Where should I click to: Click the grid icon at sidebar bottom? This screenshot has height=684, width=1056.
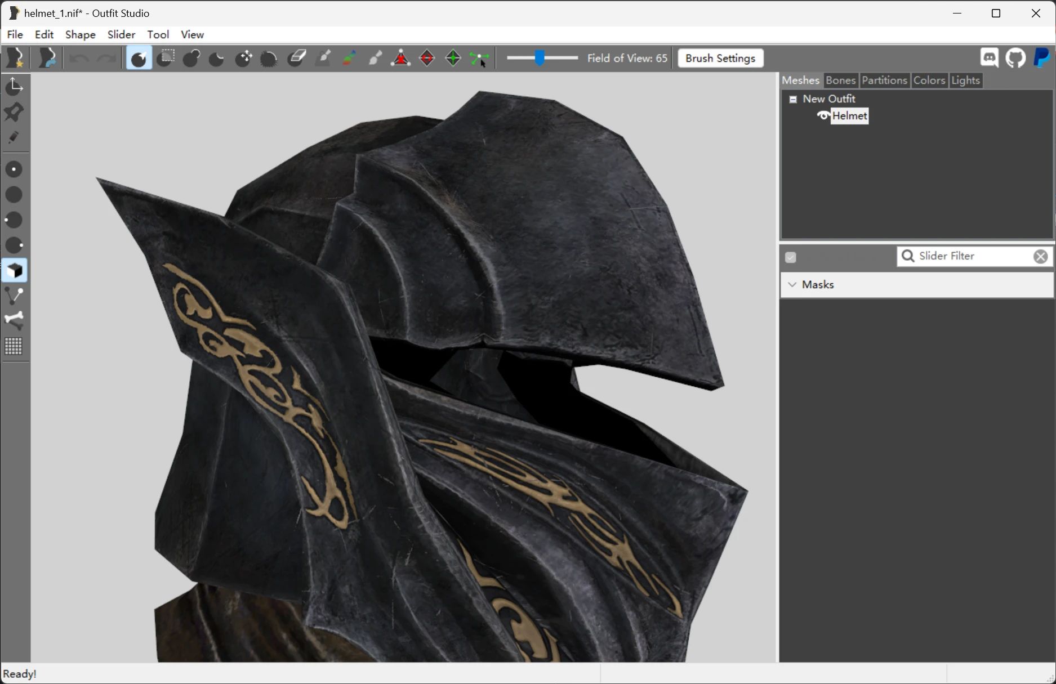(x=14, y=346)
